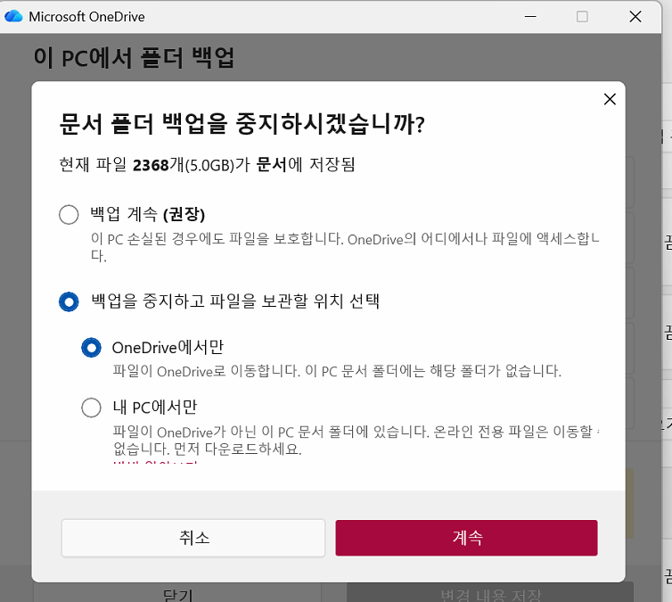Click description 이 PC 손실된 경우에도 파일을 보호합니다

217,239
